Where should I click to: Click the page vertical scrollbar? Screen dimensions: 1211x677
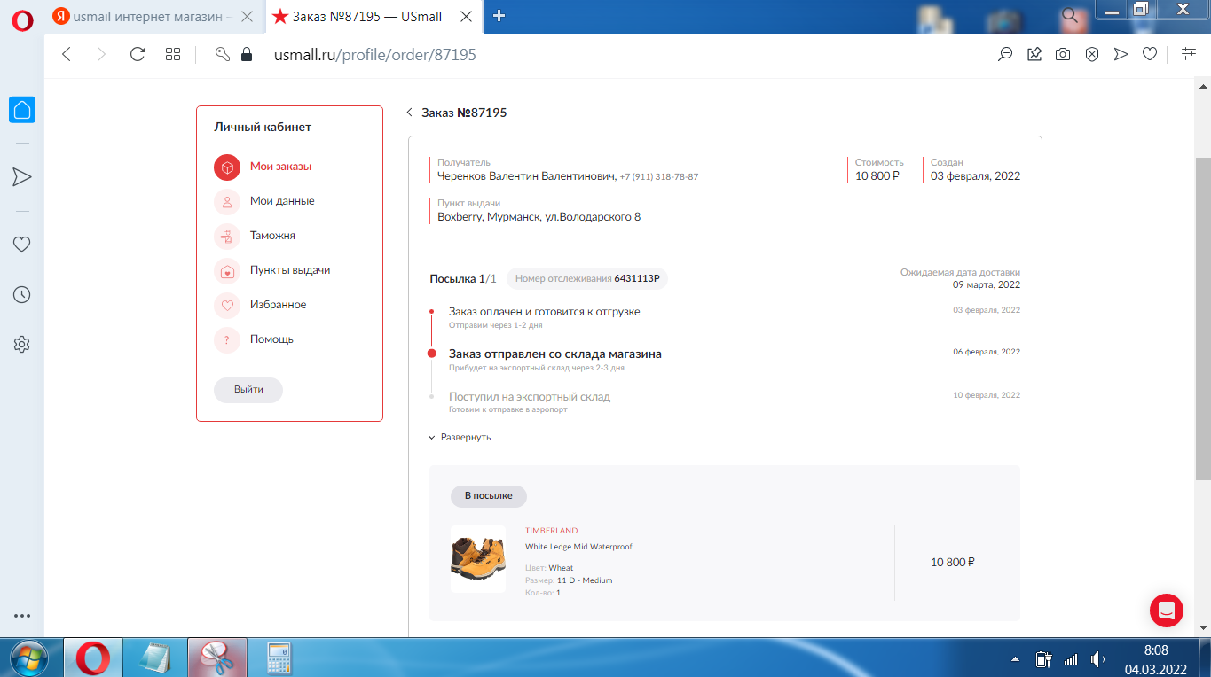coord(1203,319)
